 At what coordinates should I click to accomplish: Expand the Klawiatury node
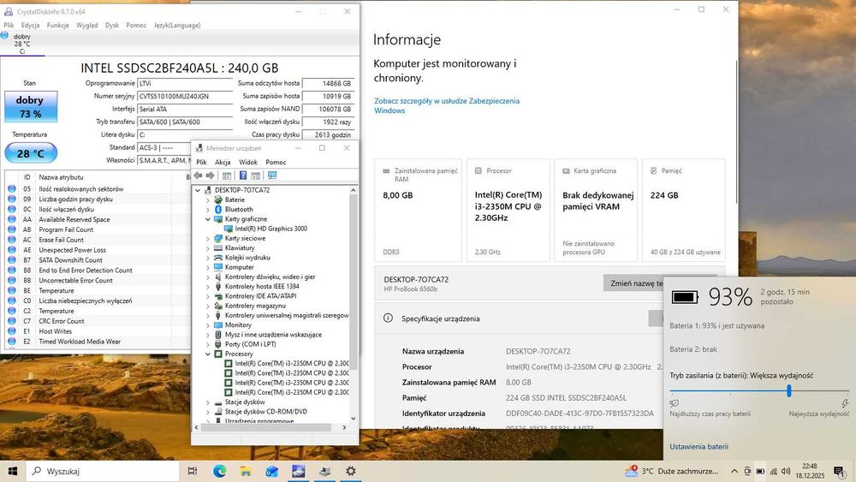207,247
